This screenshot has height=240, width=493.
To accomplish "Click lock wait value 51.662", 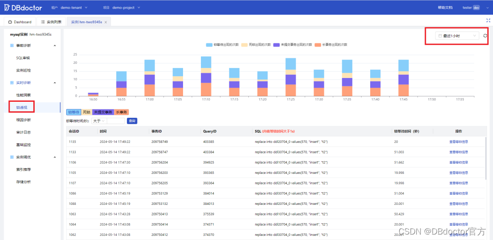I will pyautogui.click(x=399, y=162).
